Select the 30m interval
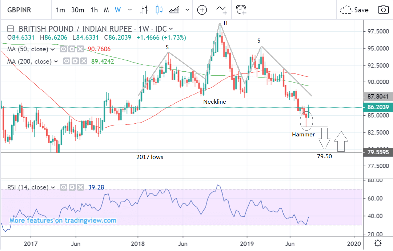This screenshot has height=251, width=393. point(78,10)
